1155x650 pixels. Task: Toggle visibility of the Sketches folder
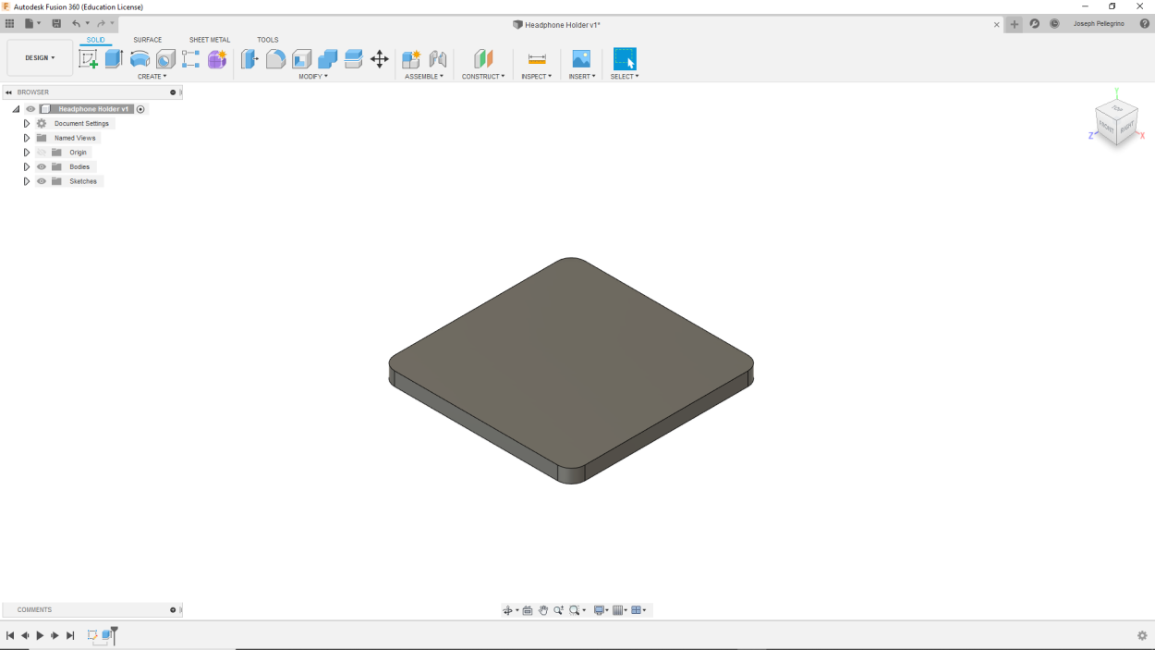point(43,180)
